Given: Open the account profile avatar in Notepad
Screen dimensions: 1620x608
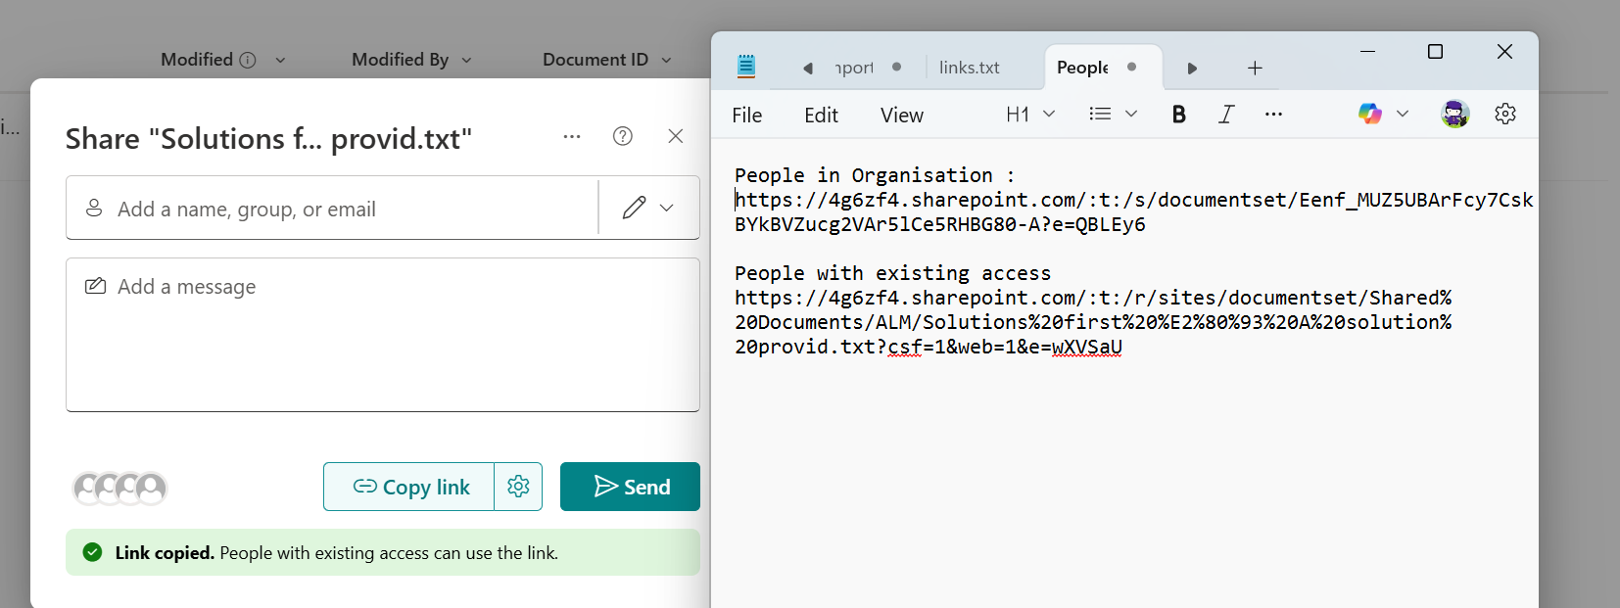Looking at the screenshot, I should tap(1455, 114).
